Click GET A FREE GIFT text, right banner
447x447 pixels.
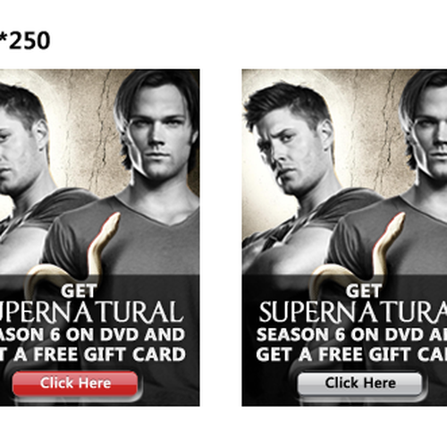(x=333, y=354)
